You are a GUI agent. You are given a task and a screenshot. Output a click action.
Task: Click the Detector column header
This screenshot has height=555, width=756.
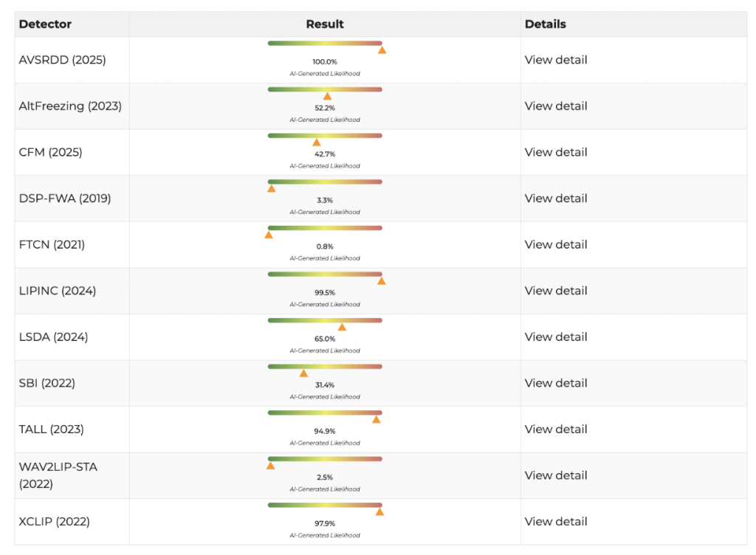(45, 24)
